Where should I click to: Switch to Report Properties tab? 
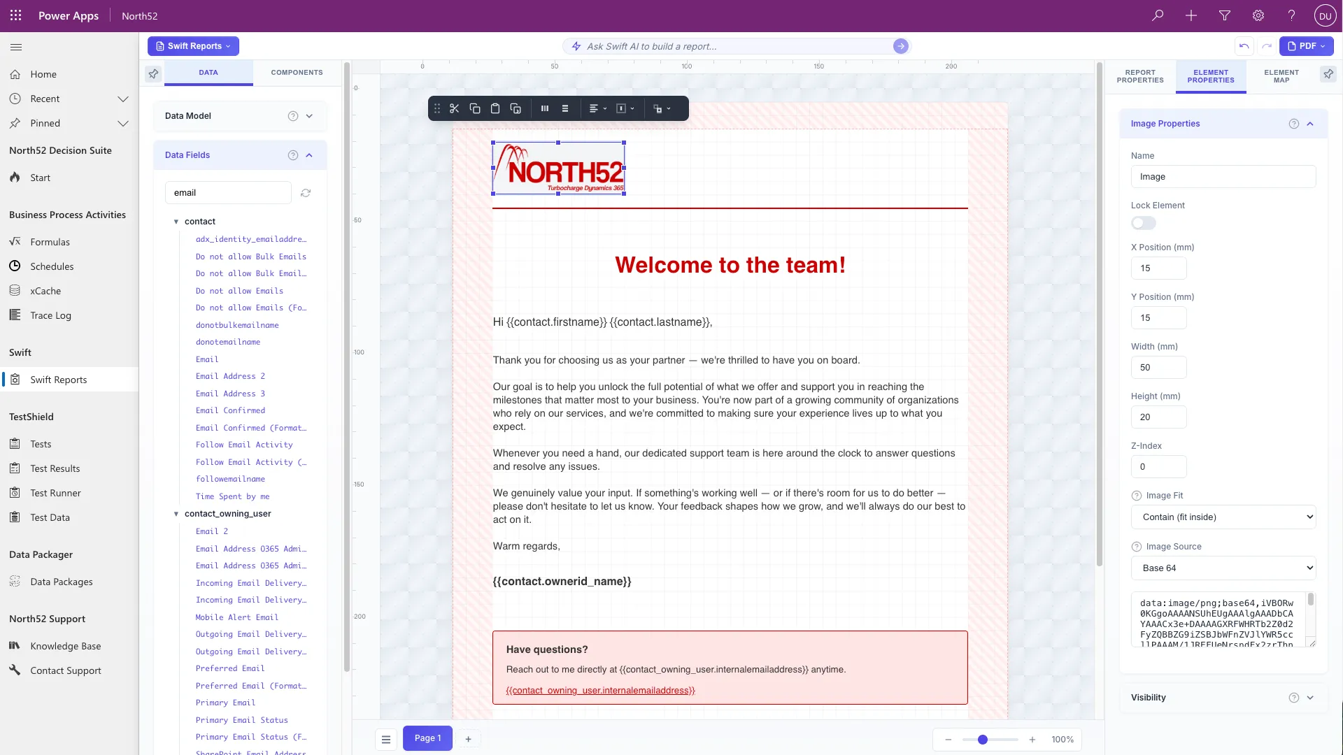1140,76
